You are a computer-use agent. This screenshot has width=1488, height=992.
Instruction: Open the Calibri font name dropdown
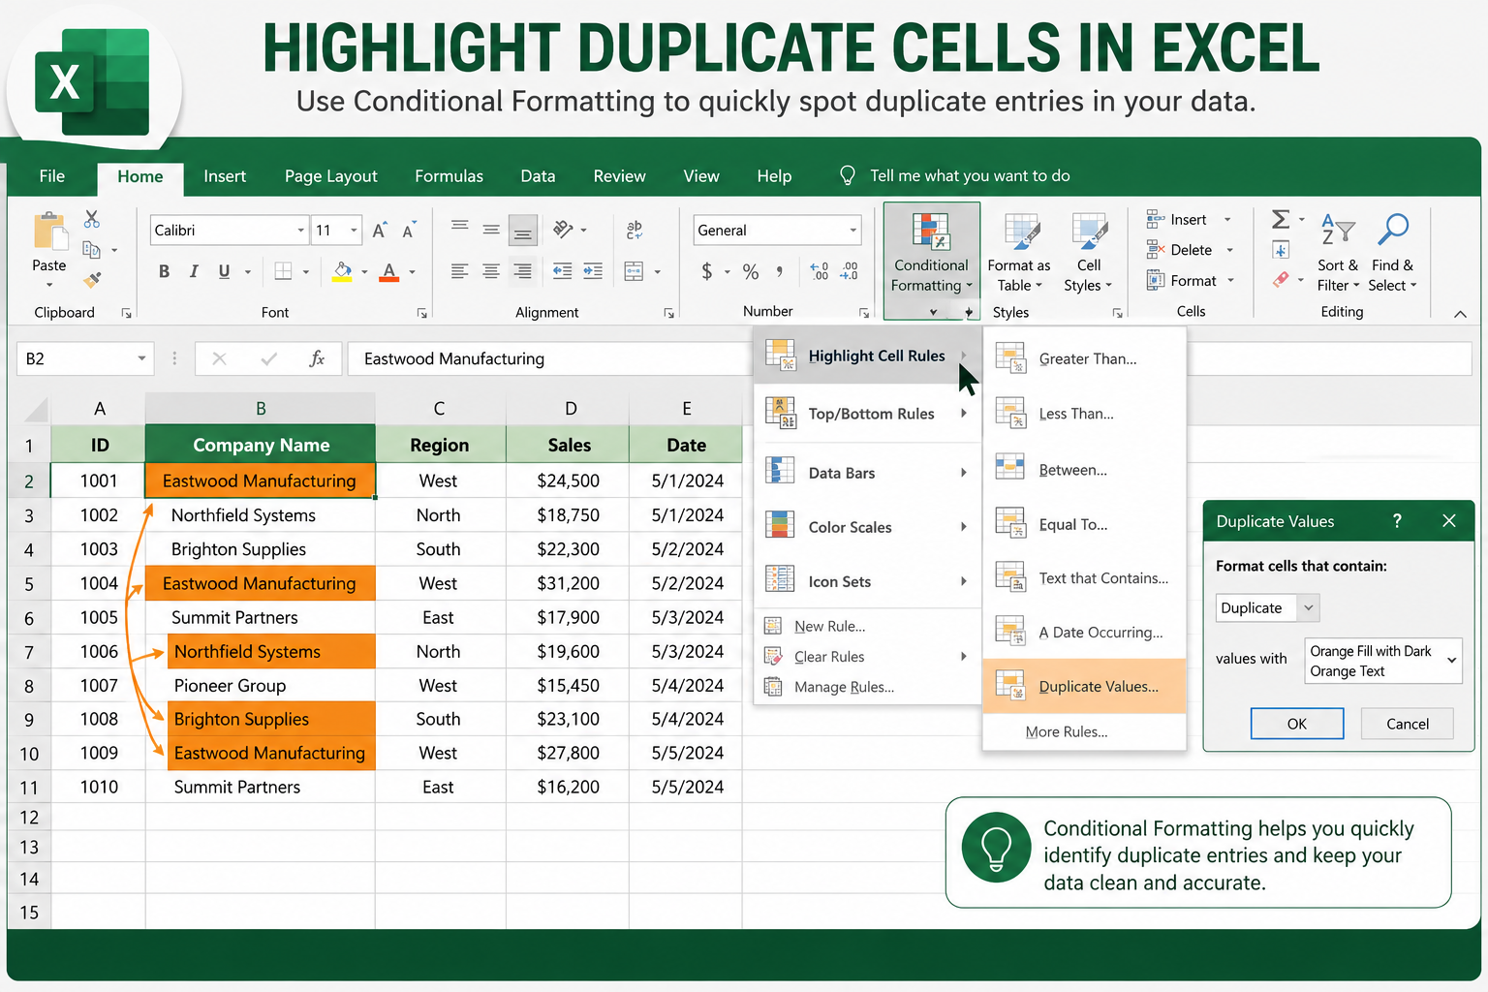click(x=300, y=230)
